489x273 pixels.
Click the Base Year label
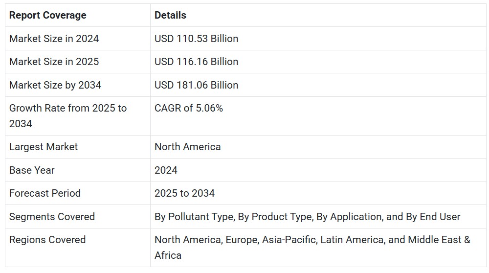point(32,170)
